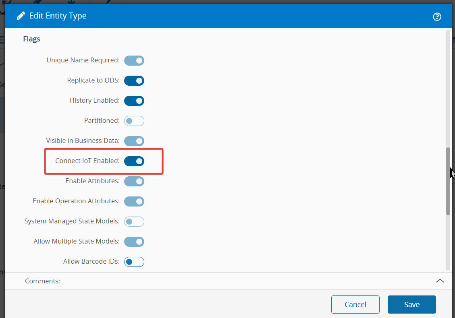Switch off Connect IoT Enabled
455x318 pixels.
pyautogui.click(x=134, y=161)
